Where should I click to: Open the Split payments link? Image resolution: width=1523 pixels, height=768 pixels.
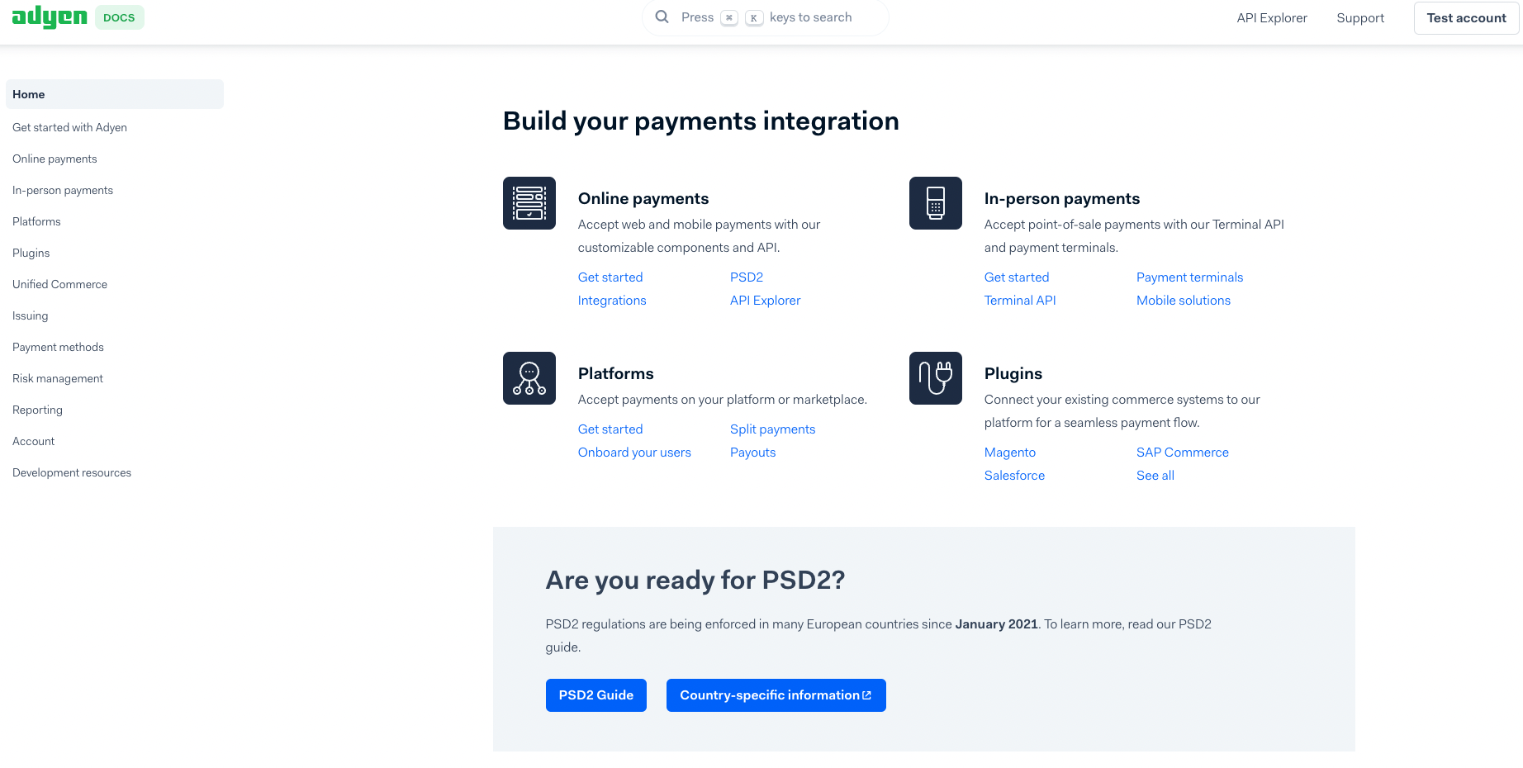[x=772, y=429]
